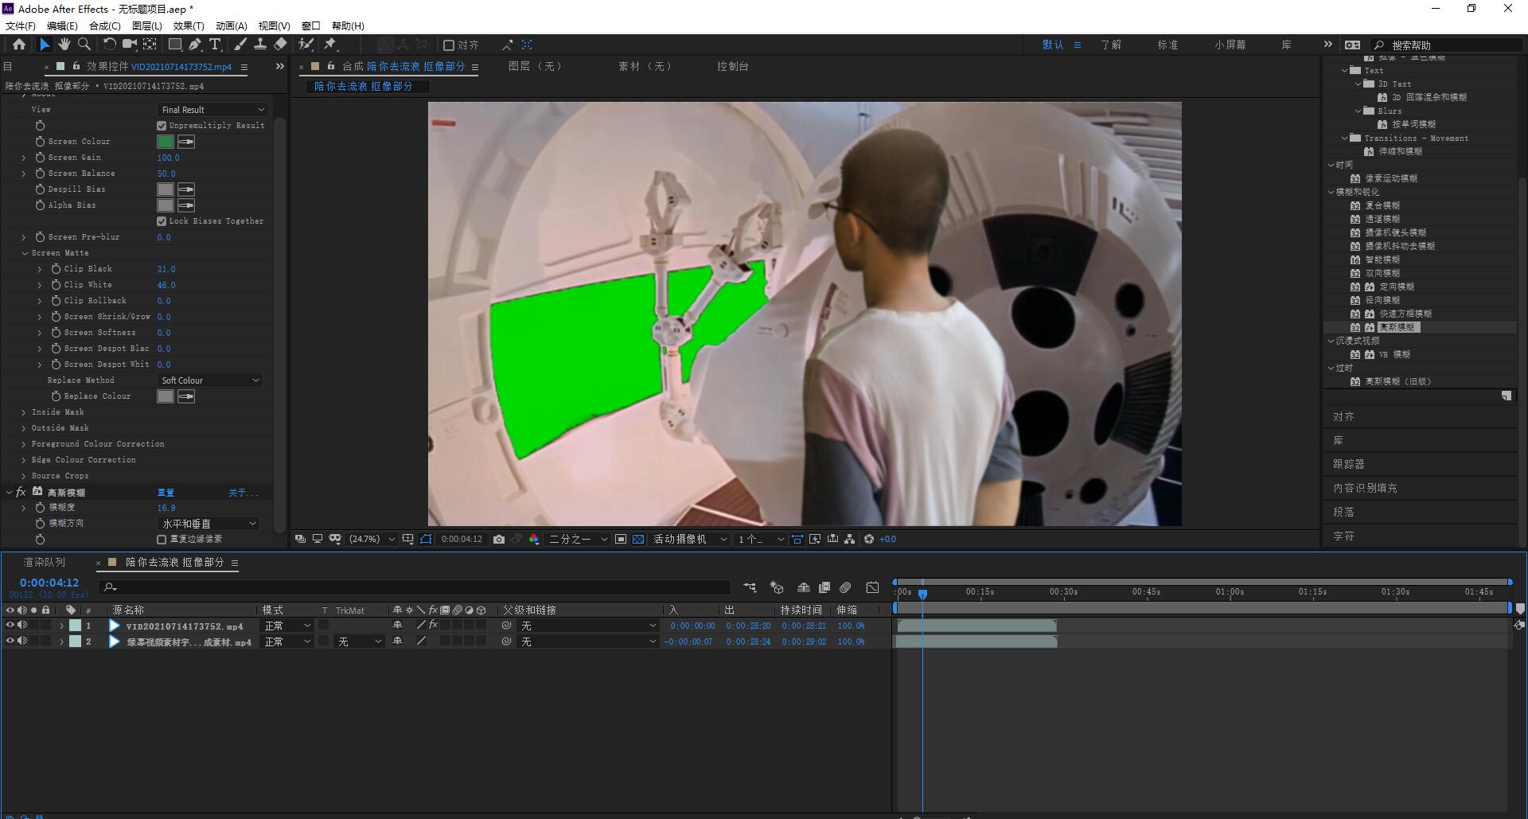The width and height of the screenshot is (1528, 819).
Task: Check the 重复边缘像素 checkbox
Action: 162,540
